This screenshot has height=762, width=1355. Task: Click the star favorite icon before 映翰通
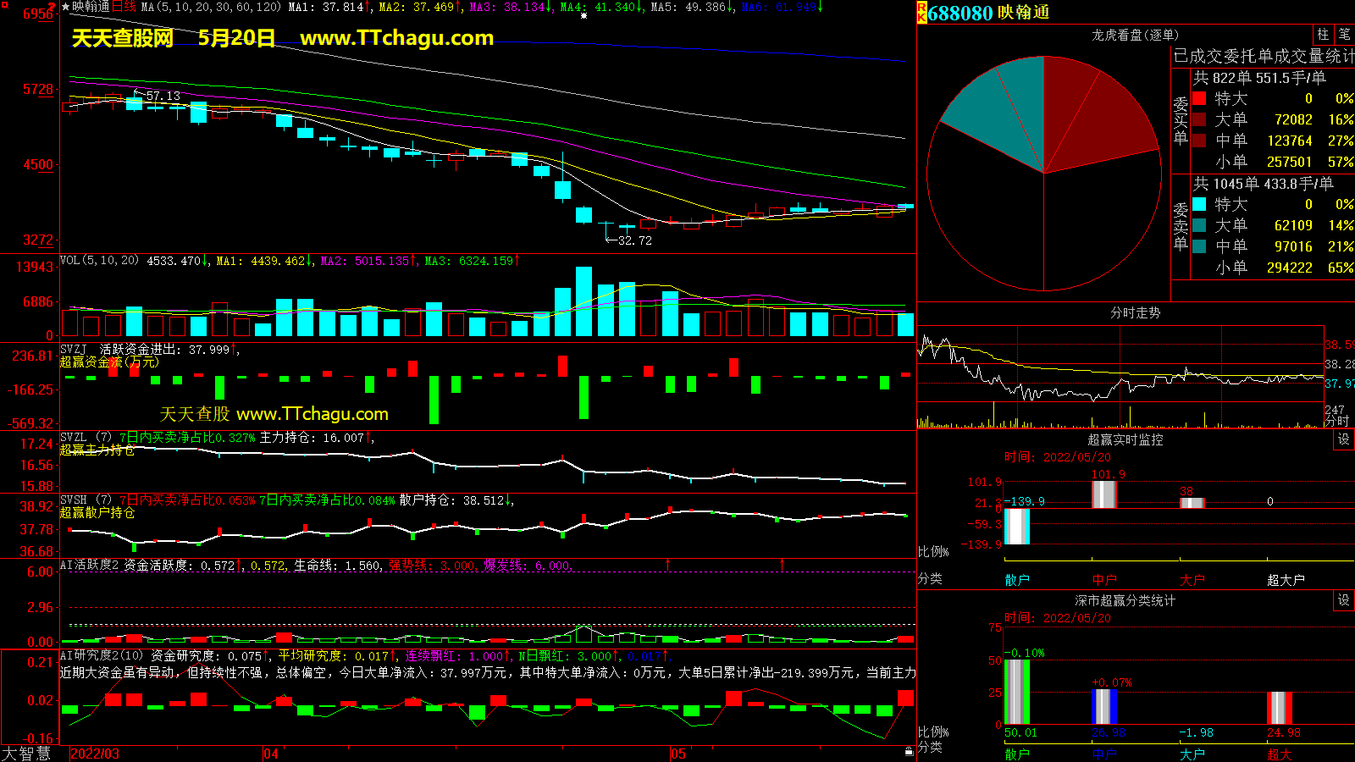[x=65, y=7]
